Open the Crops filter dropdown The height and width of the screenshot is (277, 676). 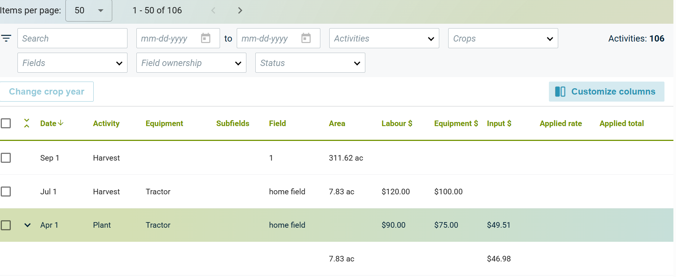[x=503, y=39]
